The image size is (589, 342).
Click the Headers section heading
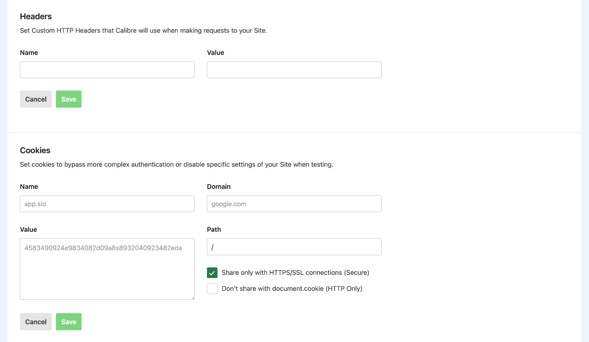pos(36,16)
